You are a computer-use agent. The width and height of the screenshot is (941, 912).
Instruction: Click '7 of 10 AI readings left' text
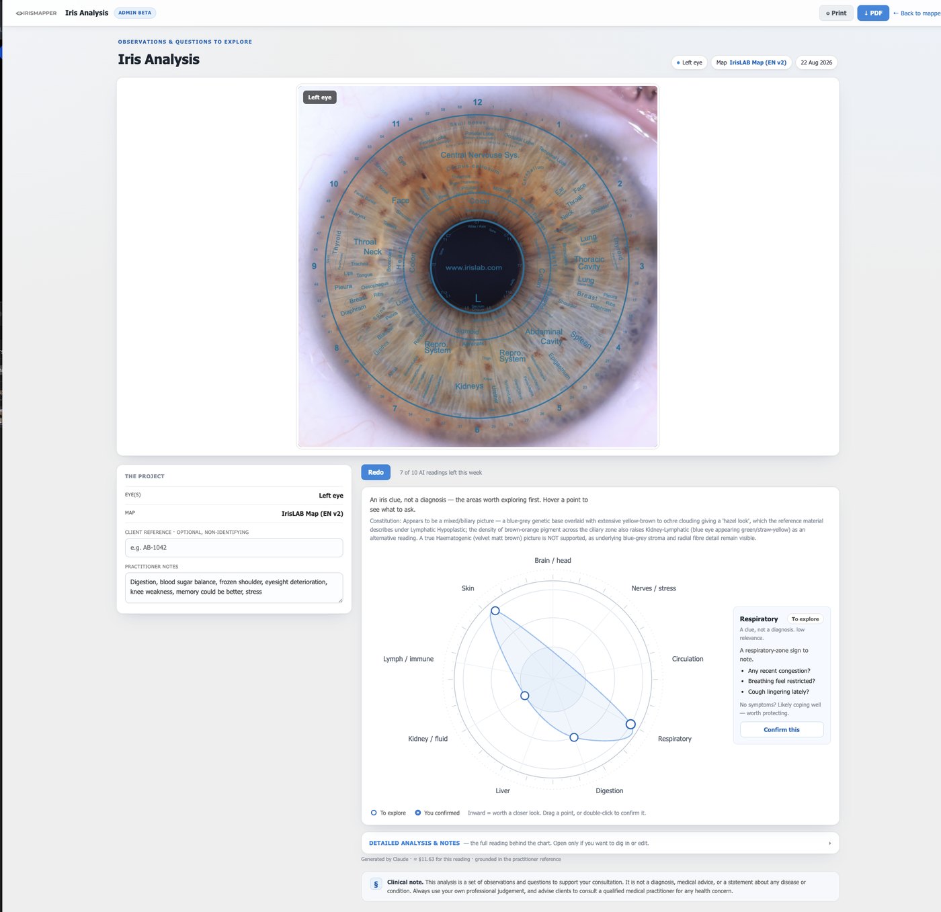[441, 473]
